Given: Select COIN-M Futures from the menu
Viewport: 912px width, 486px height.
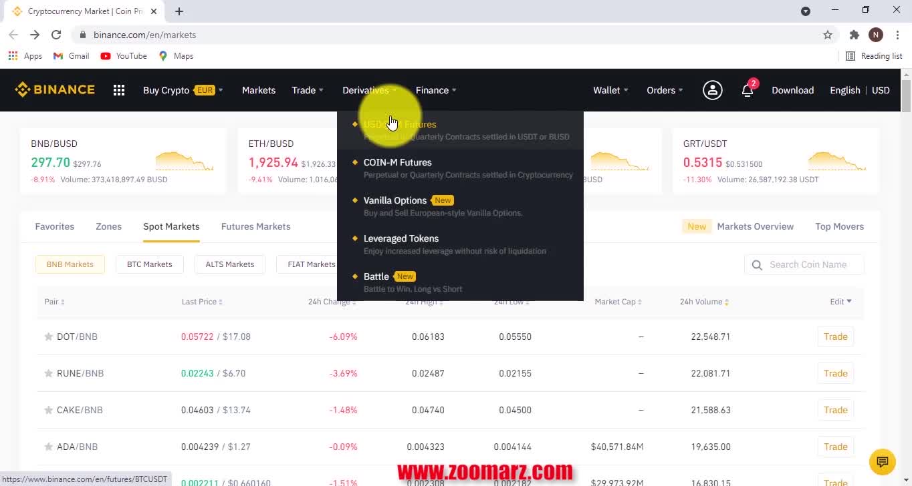Looking at the screenshot, I should (460, 168).
